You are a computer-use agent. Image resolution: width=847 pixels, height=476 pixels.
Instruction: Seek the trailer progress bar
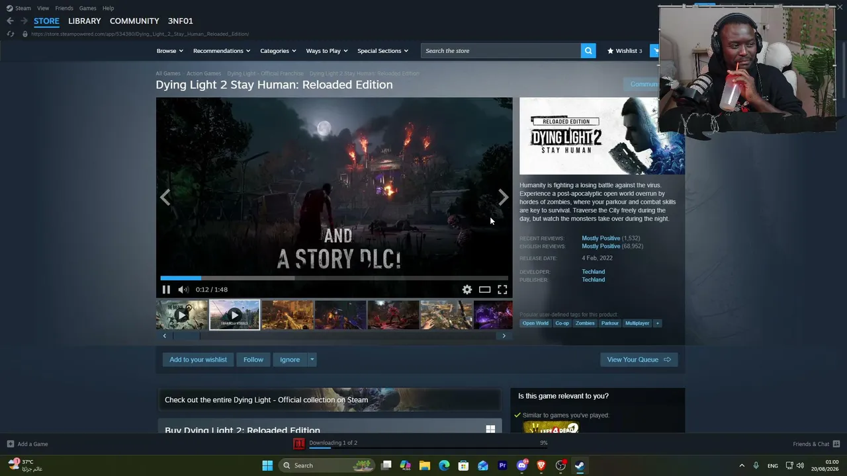334,278
